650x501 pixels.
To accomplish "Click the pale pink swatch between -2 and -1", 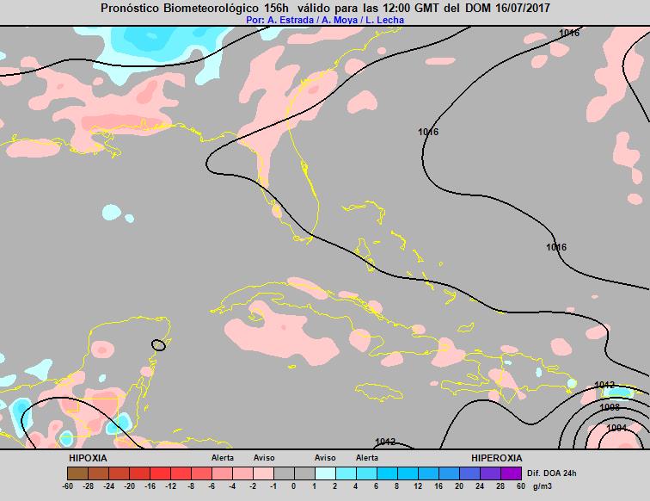I will (x=263, y=473).
